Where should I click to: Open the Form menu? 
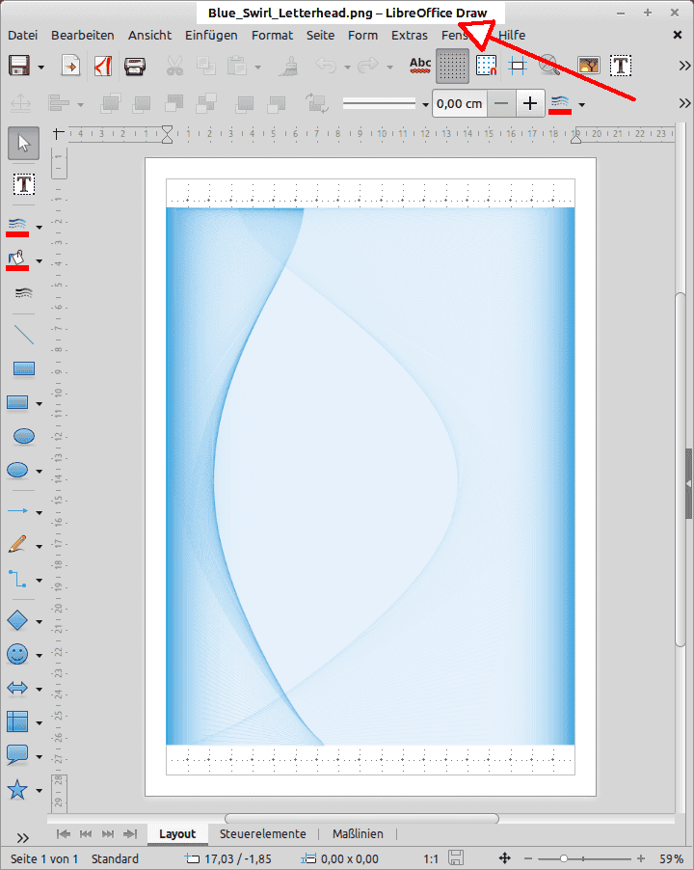click(x=362, y=35)
